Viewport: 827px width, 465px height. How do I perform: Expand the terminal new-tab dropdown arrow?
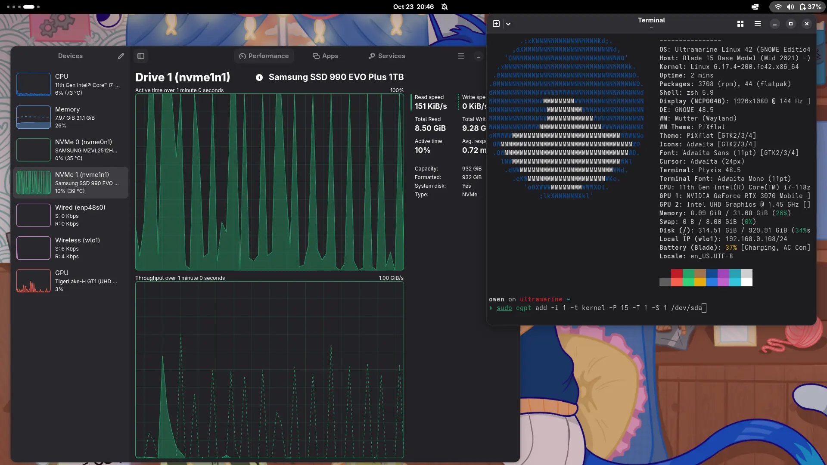click(x=508, y=24)
